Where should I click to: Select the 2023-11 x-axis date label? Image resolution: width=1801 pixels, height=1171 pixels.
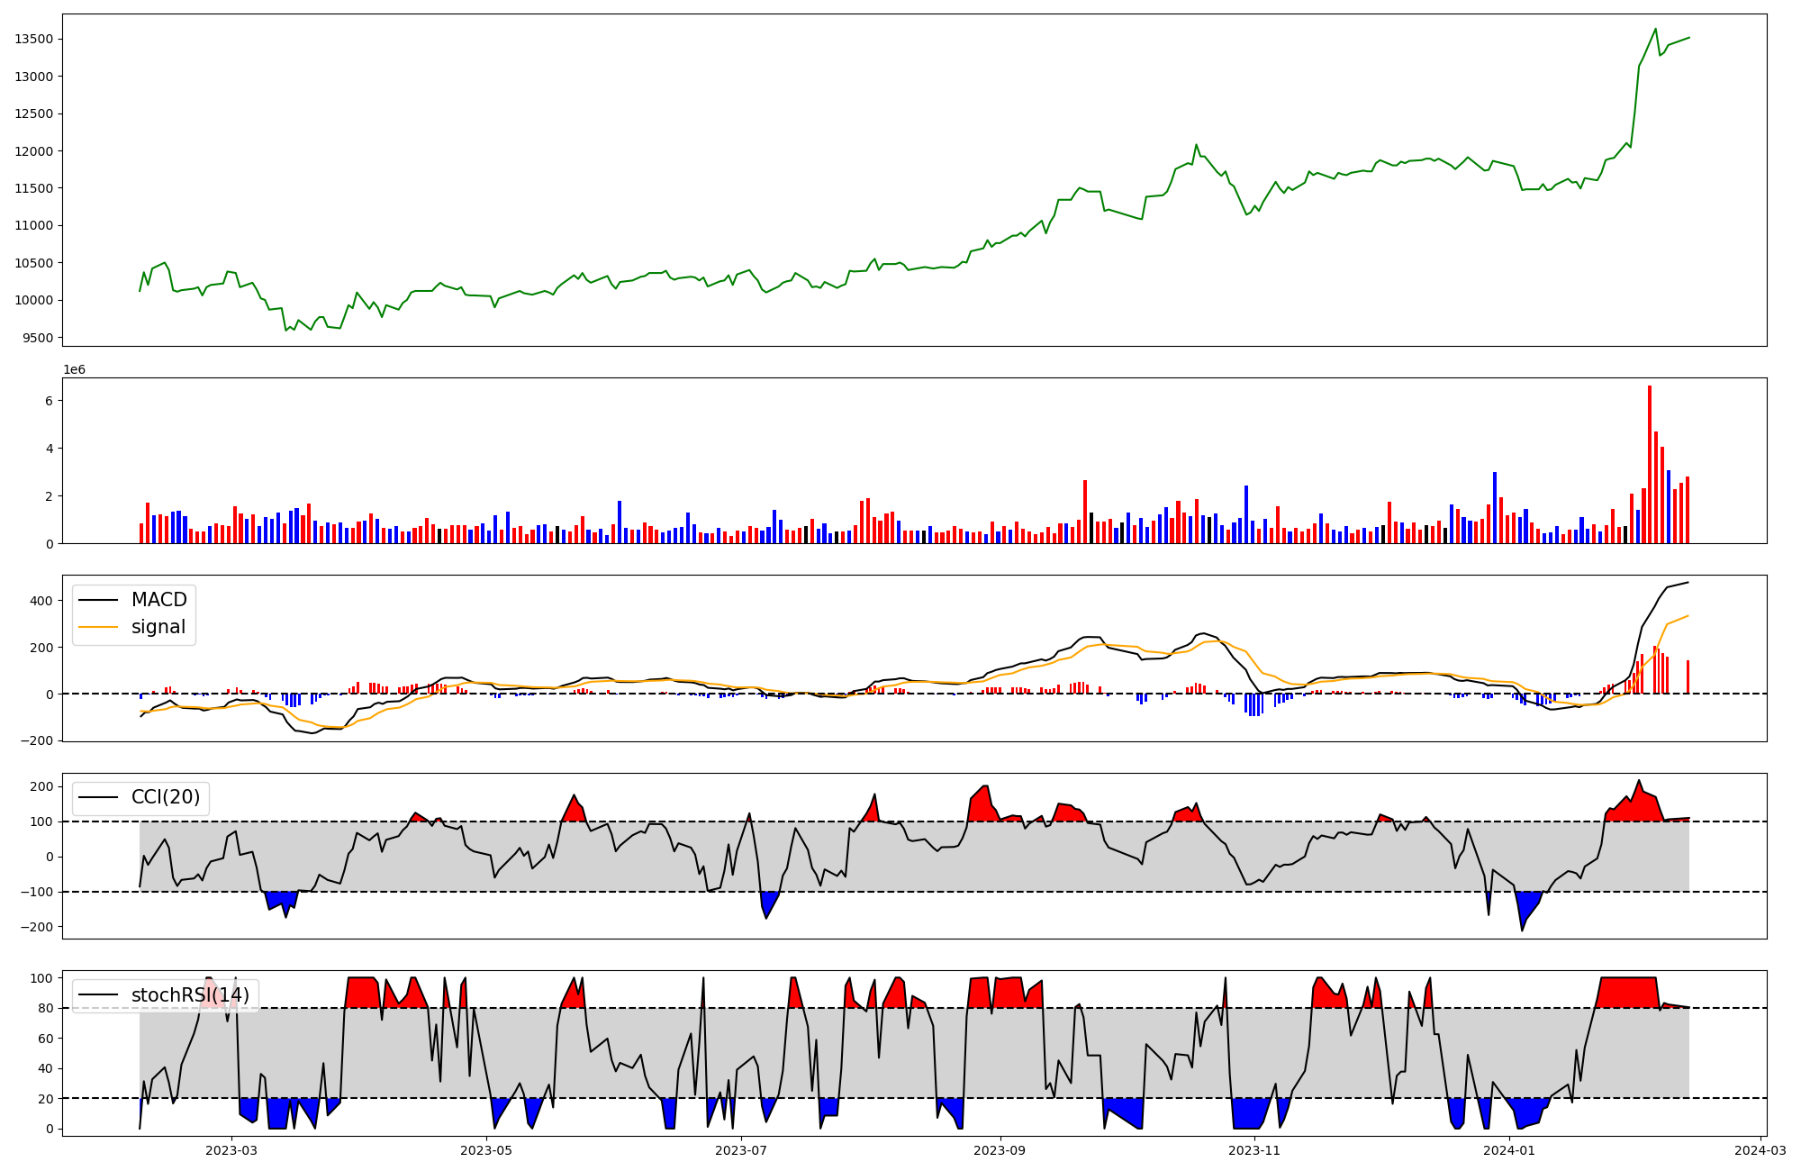(1254, 1149)
